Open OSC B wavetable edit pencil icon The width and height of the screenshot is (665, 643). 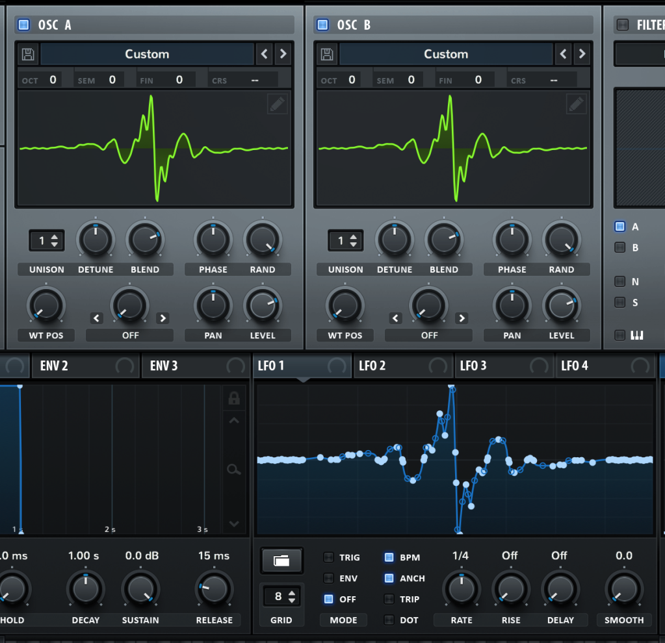(x=577, y=104)
